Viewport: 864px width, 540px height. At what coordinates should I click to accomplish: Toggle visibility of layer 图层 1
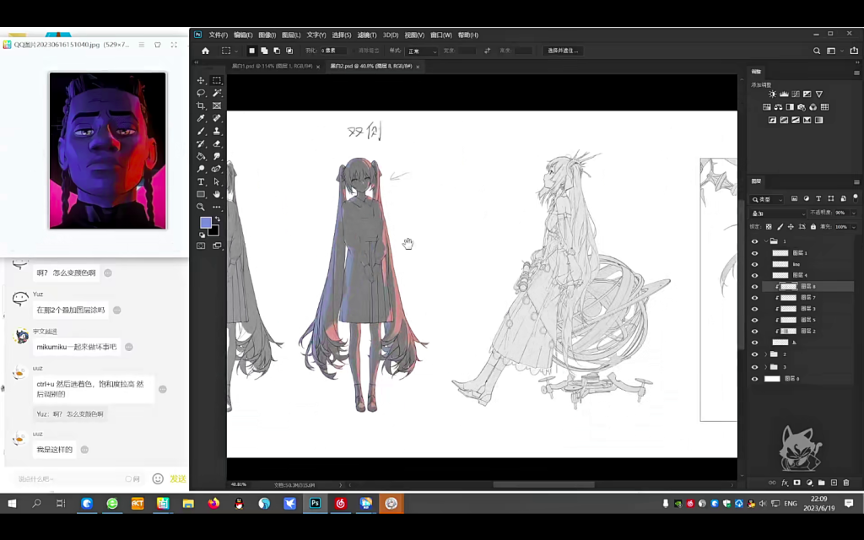point(754,253)
